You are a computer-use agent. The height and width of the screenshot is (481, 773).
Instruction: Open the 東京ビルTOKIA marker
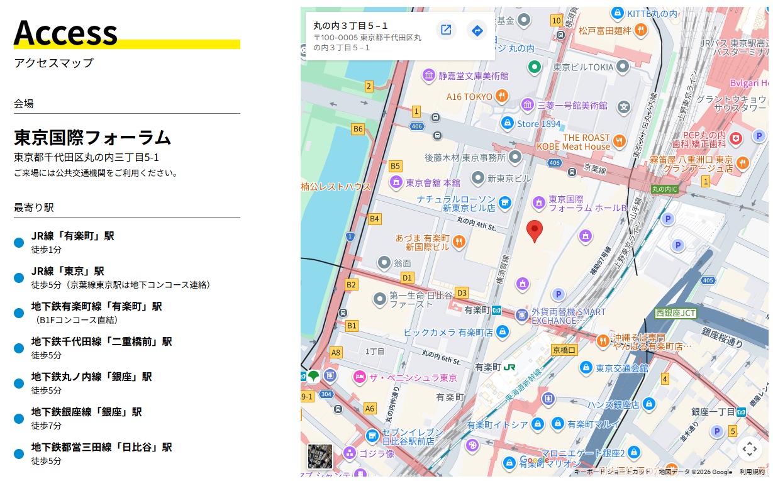(623, 66)
